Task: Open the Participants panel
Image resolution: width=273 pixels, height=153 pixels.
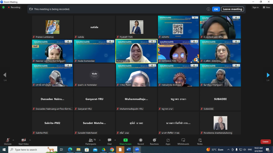Action: (x=91, y=142)
